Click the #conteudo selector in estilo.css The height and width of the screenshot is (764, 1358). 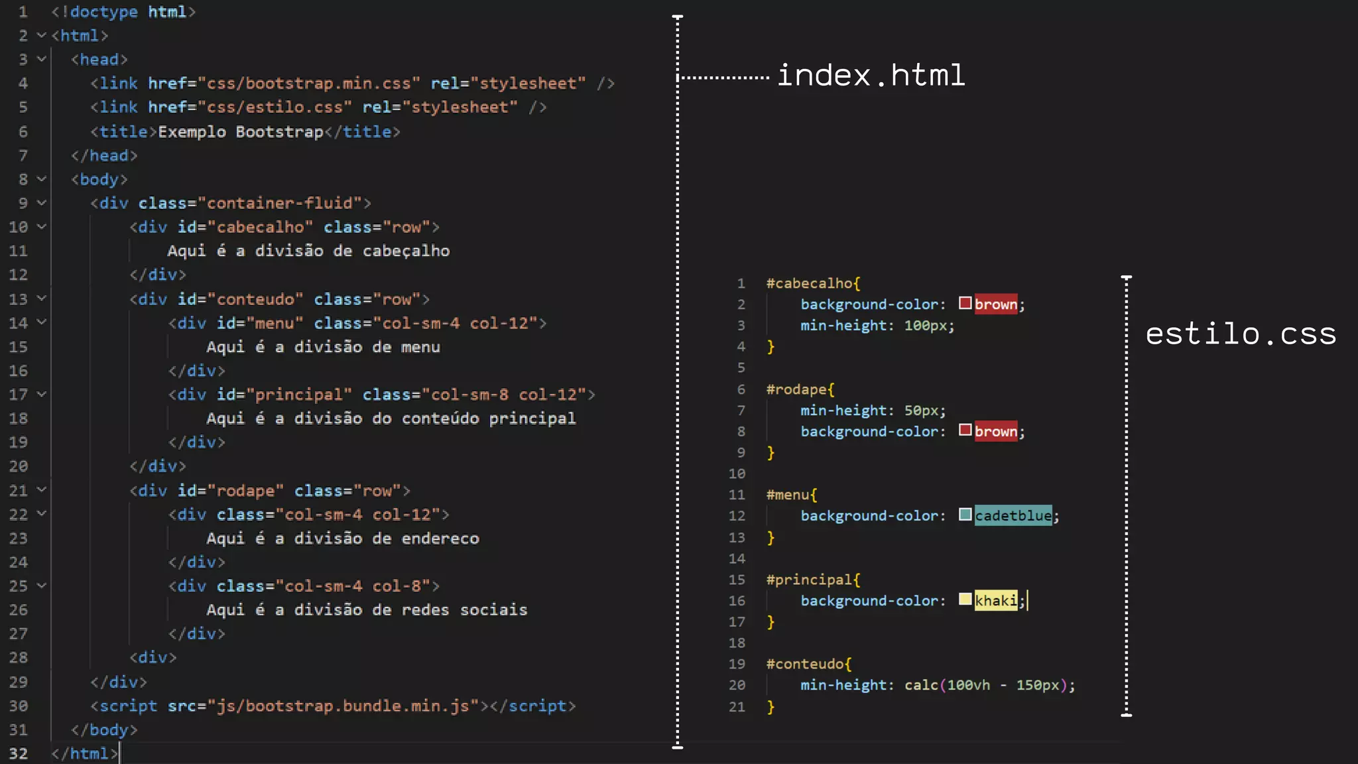tap(805, 664)
